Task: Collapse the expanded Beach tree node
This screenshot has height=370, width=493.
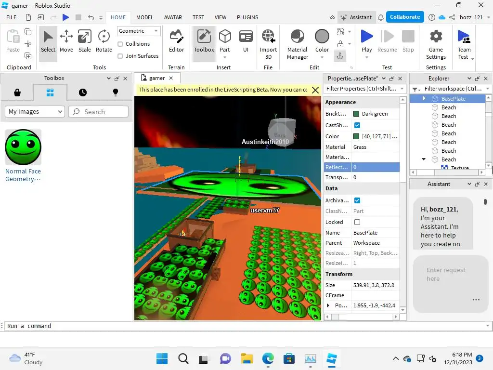Action: click(x=424, y=159)
